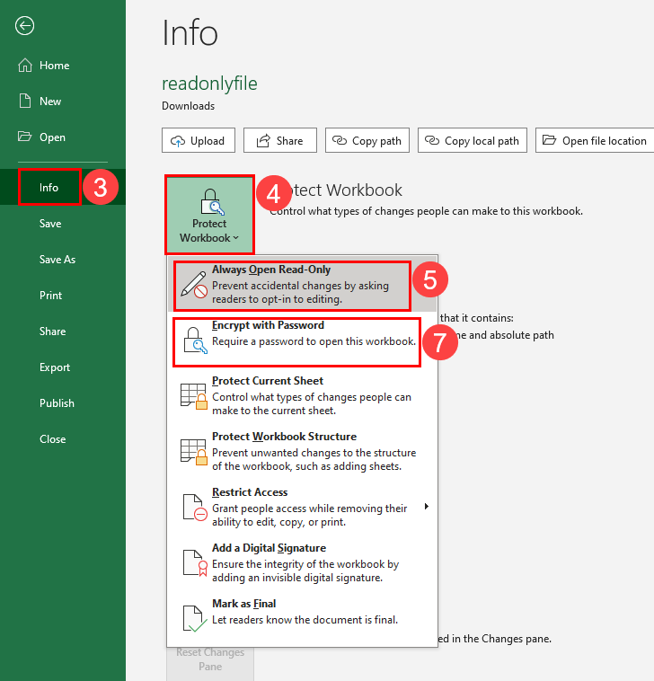654x681 pixels.
Task: Click 'Require a password to open this workbook.'
Action: click(314, 341)
